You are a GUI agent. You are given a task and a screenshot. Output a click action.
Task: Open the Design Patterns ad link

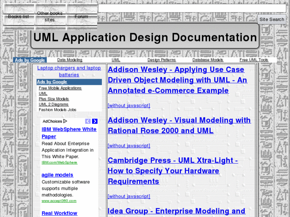pyautogui.click(x=162, y=60)
